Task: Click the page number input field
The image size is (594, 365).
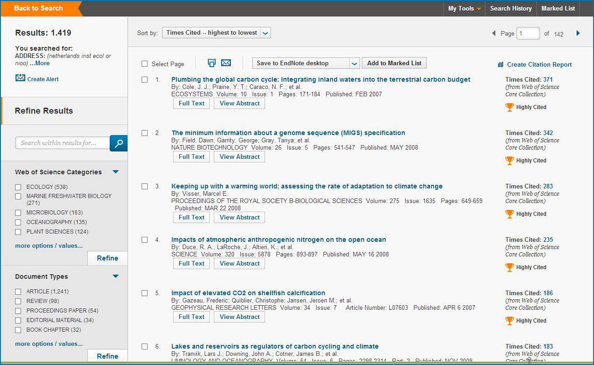Action: [527, 33]
